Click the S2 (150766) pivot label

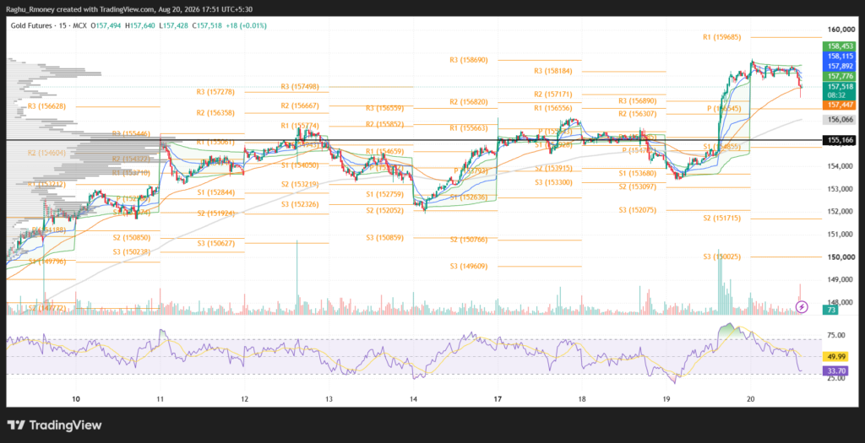pyautogui.click(x=469, y=239)
